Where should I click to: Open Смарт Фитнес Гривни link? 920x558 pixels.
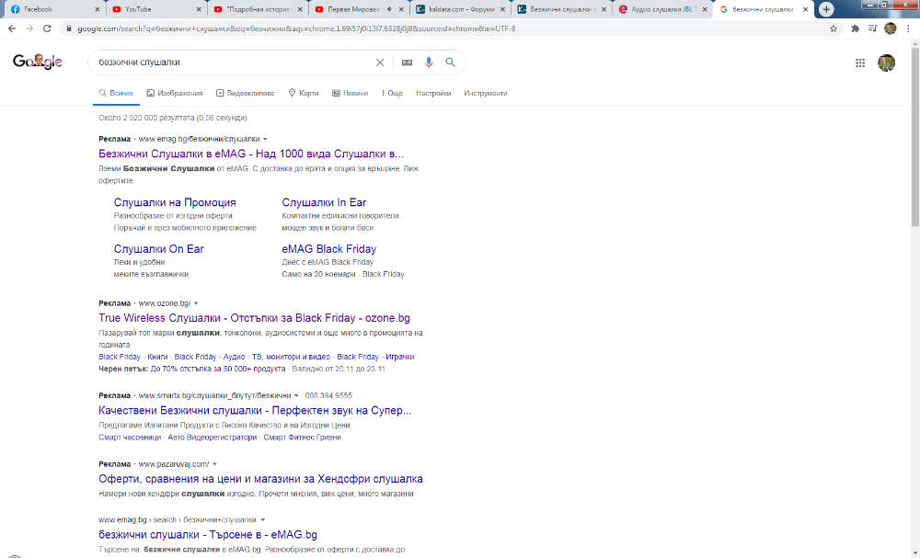coord(302,438)
